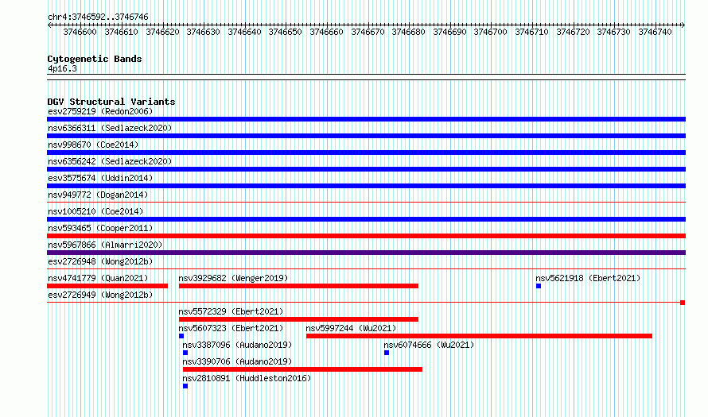Select the red bar under nsv3390706
Viewport: 708px width, 417px height.
(302, 369)
